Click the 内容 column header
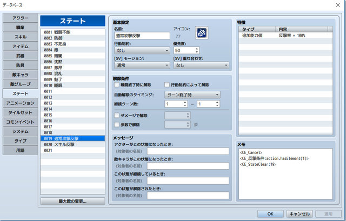 click(x=302, y=29)
